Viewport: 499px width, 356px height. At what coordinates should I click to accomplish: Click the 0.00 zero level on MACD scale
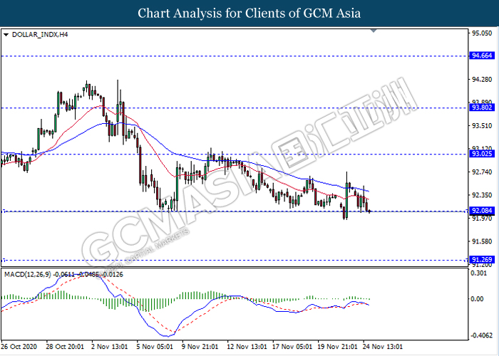click(x=478, y=299)
